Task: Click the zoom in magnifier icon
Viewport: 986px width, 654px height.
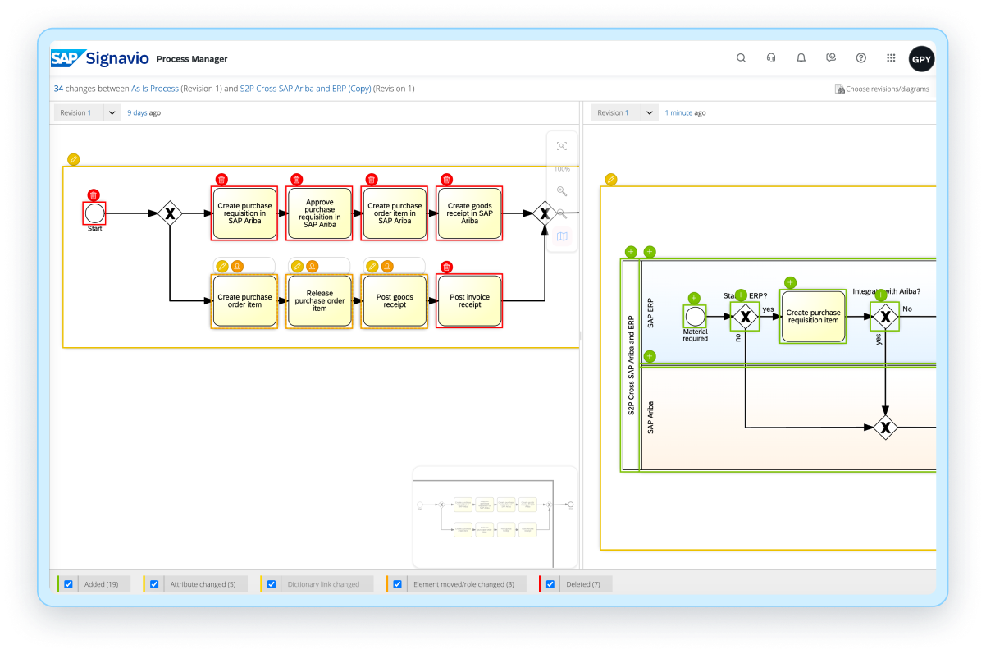Action: coord(562,191)
